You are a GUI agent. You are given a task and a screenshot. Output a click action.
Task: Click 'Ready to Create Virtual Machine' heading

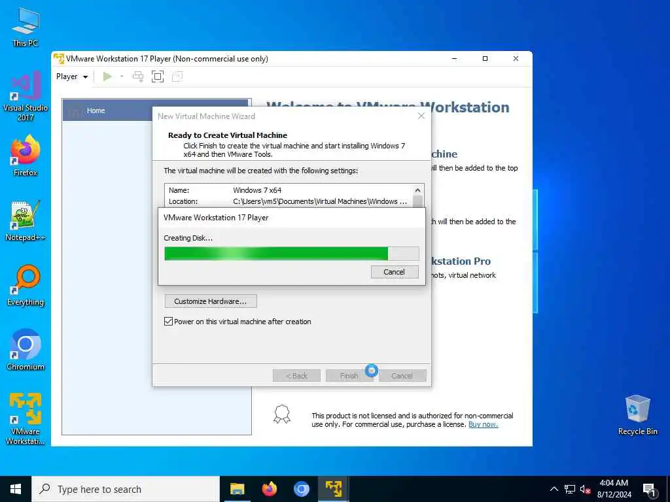click(x=228, y=135)
